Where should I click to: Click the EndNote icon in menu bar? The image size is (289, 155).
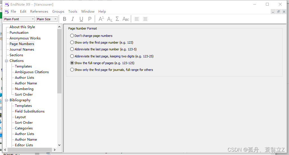tap(6, 11)
